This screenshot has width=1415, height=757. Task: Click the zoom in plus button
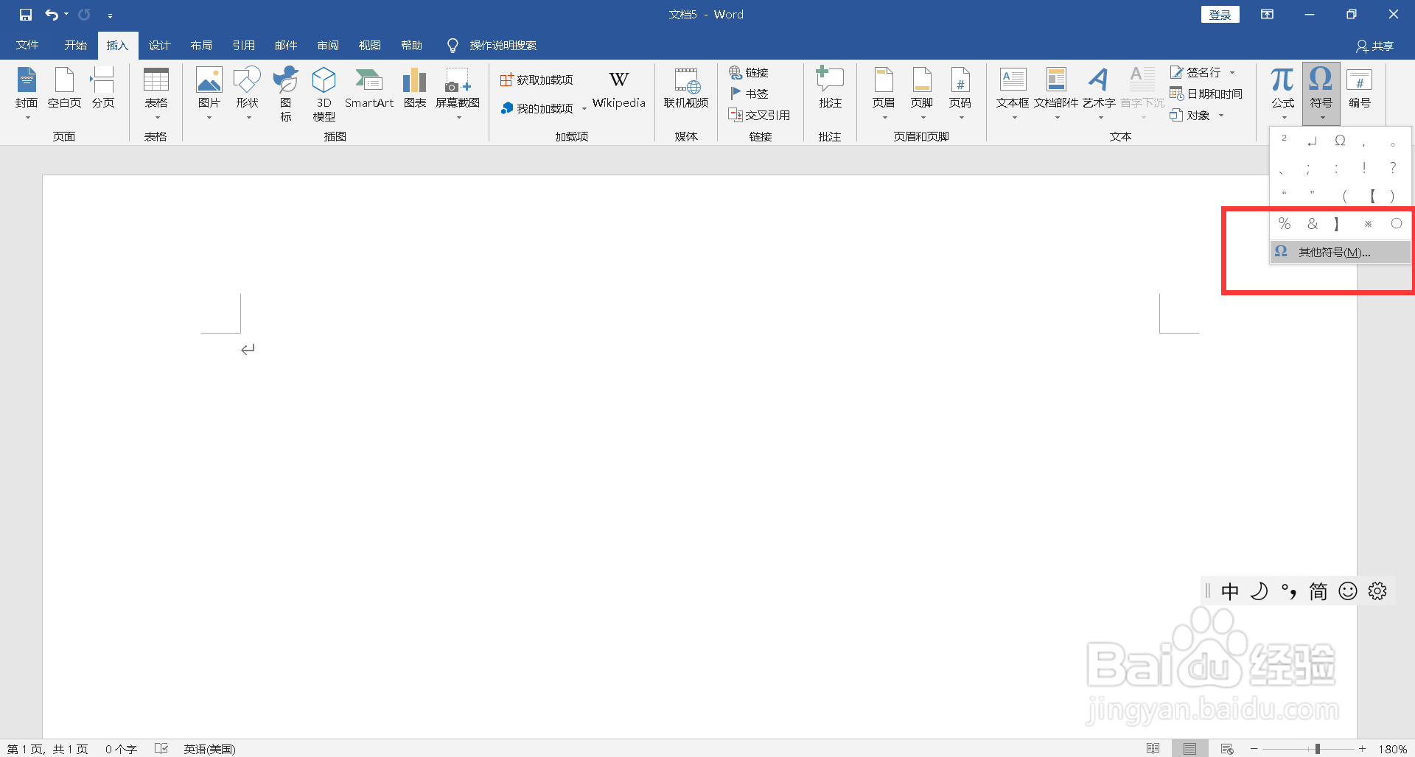[1363, 749]
